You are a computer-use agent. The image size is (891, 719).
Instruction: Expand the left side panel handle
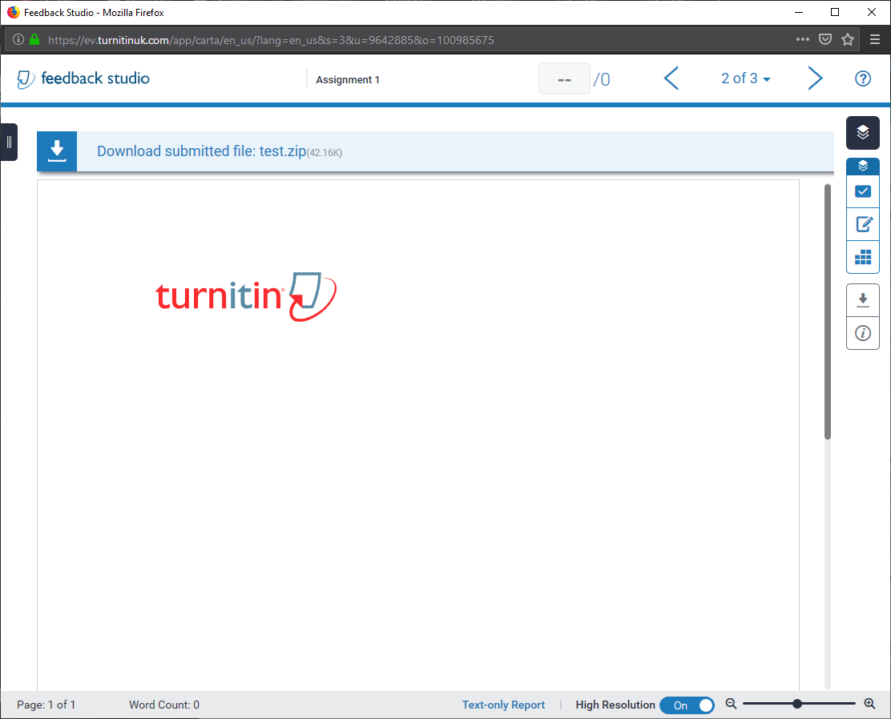coord(9,142)
